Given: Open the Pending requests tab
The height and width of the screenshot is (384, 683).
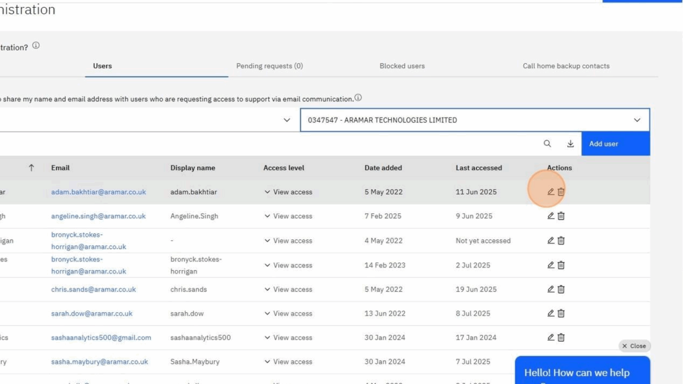Looking at the screenshot, I should tap(269, 66).
